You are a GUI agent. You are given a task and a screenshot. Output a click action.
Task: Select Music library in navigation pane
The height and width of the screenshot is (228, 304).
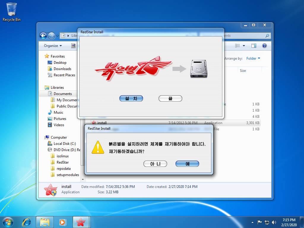point(58,113)
